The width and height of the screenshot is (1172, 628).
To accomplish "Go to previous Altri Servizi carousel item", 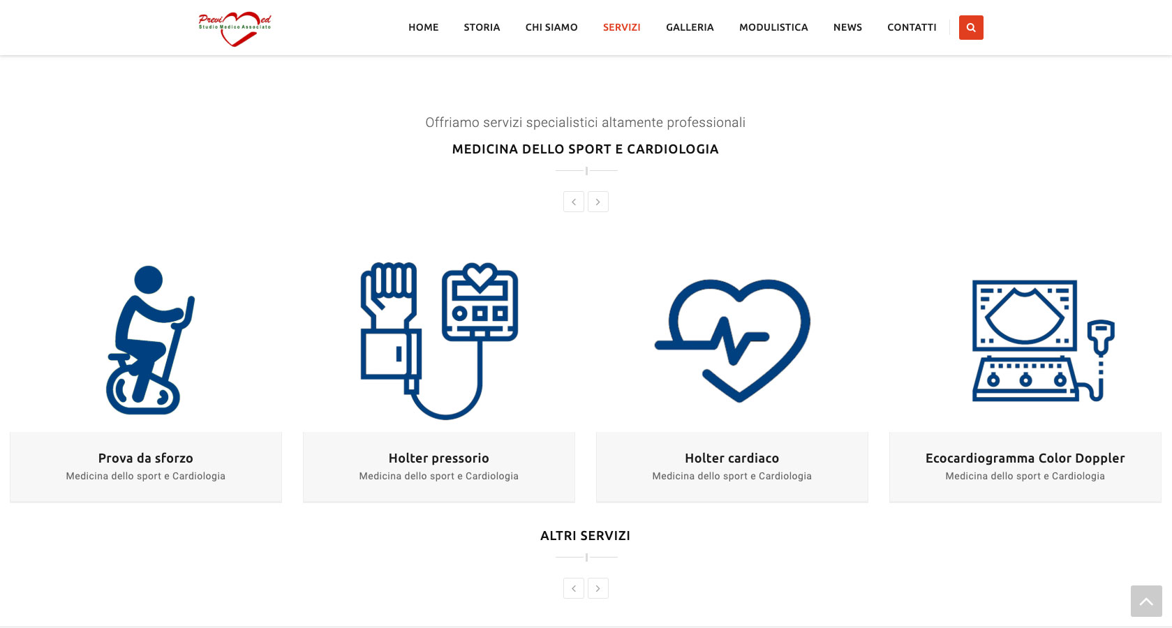I will point(574,588).
